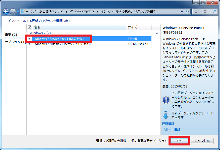Expand the arrow after システムとセキュリティ

point(67,11)
